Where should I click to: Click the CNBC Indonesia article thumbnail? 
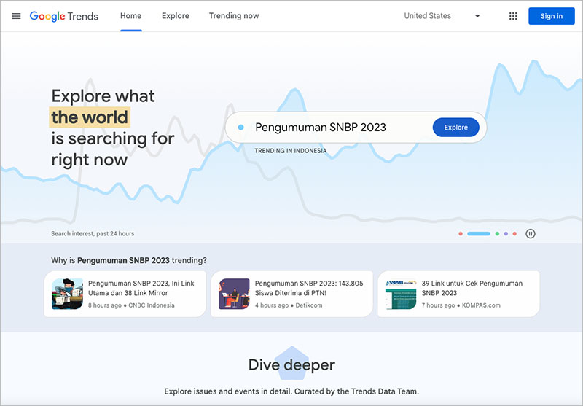coord(67,294)
